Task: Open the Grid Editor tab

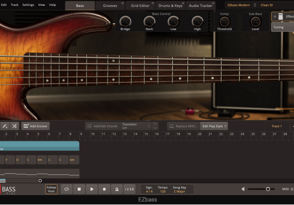Action: coord(140,5)
